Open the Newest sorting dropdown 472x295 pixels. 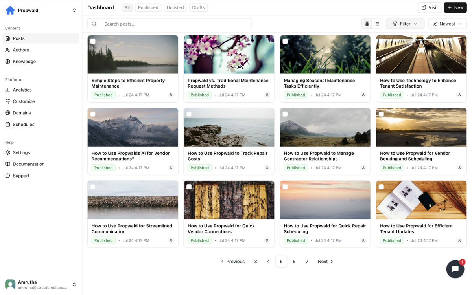447,24
